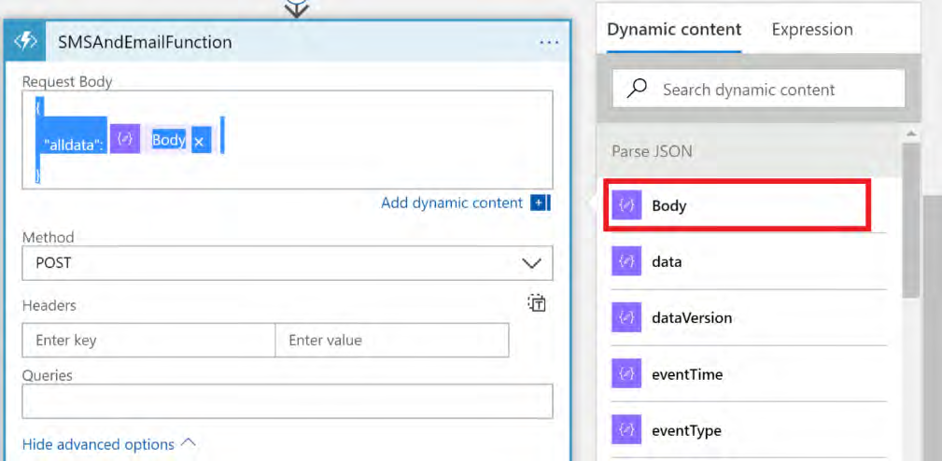Click the search magnifier icon
The width and height of the screenshot is (942, 461).
point(638,90)
